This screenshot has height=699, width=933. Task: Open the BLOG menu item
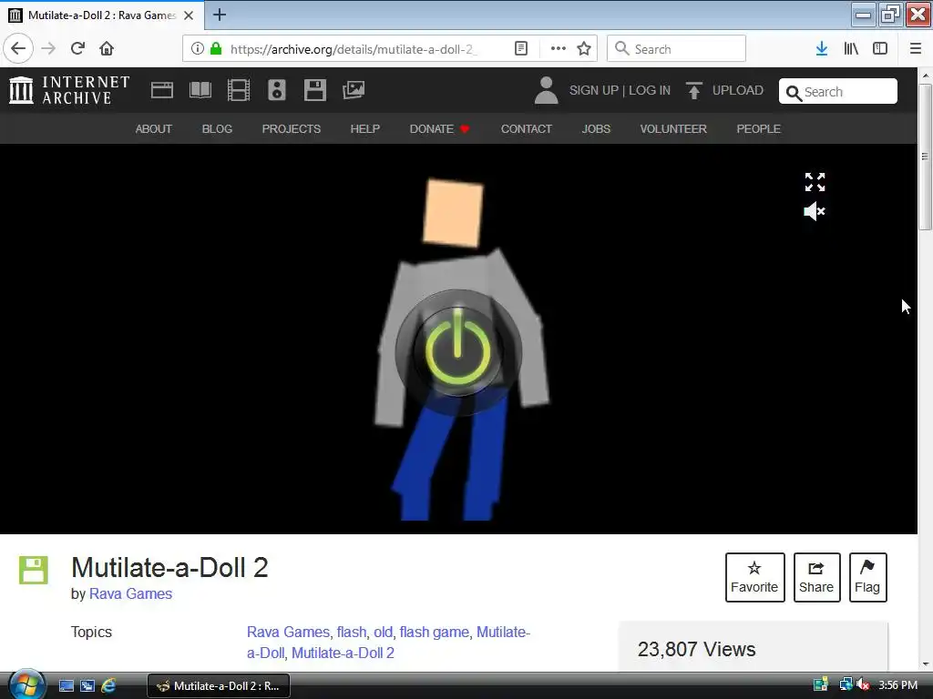(x=217, y=129)
